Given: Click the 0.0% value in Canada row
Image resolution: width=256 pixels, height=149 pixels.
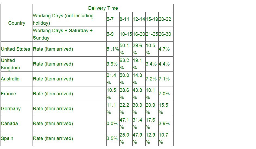Looking at the screenshot, I should pyautogui.click(x=112, y=124).
